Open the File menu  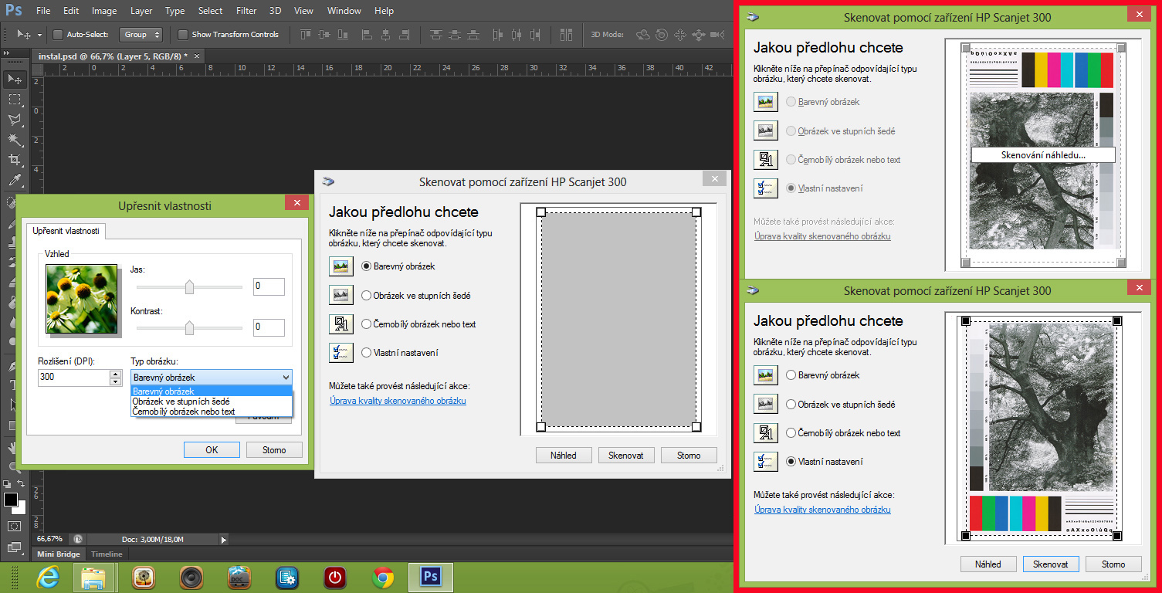pyautogui.click(x=43, y=11)
